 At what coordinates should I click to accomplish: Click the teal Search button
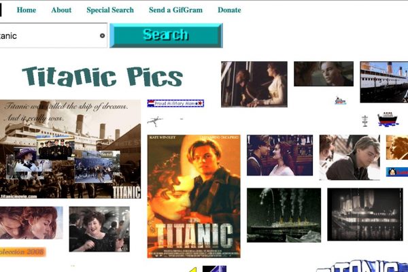[x=166, y=35]
